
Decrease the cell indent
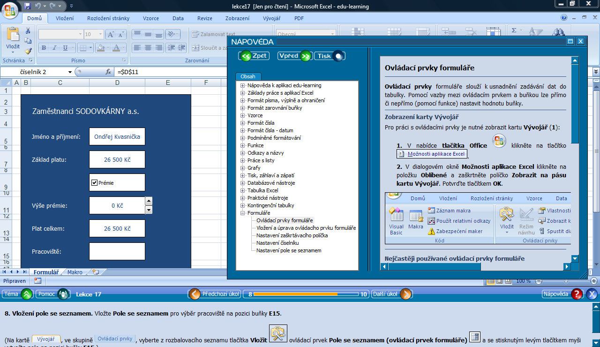[172, 48]
